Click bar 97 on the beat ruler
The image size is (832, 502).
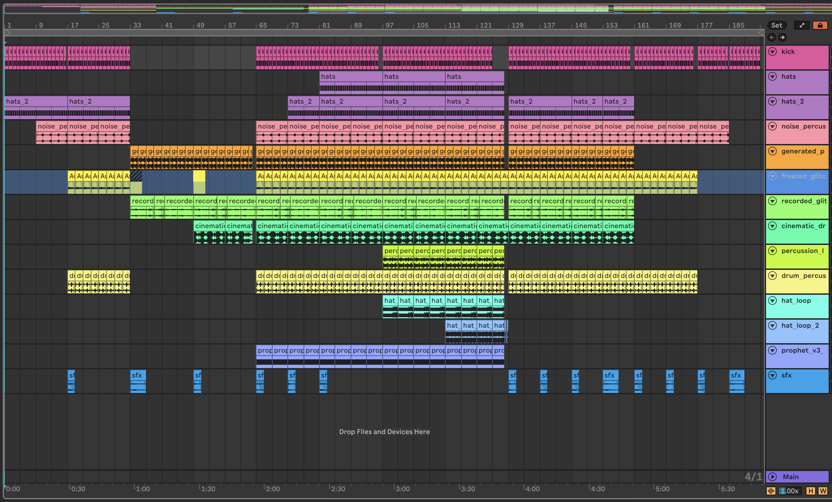(x=388, y=25)
